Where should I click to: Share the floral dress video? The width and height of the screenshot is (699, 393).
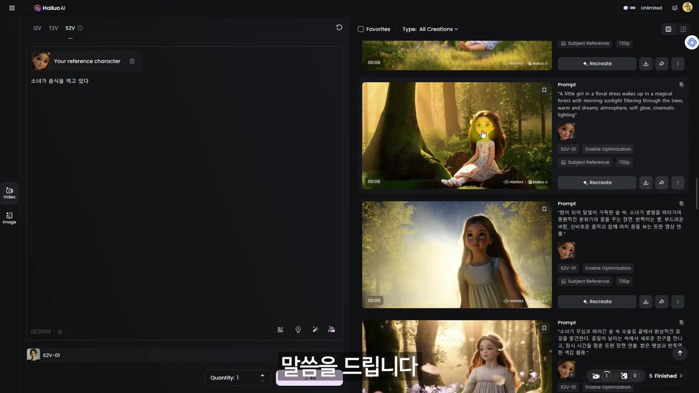click(x=662, y=182)
